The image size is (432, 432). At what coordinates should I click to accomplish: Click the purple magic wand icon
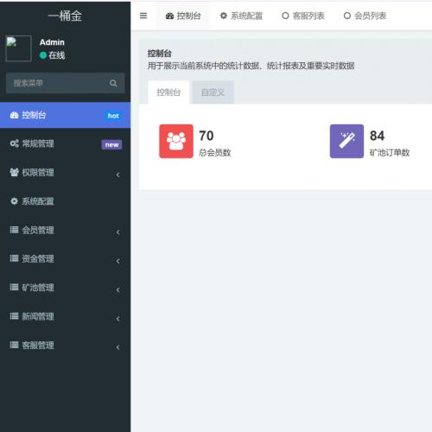(346, 141)
